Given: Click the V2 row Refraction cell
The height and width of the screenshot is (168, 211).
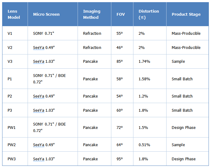Looking at the screenshot, I should pos(94,47).
